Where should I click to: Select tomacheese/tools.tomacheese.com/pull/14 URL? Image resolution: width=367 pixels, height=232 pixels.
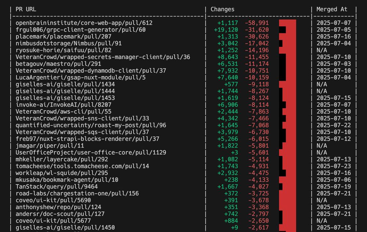click(82, 166)
